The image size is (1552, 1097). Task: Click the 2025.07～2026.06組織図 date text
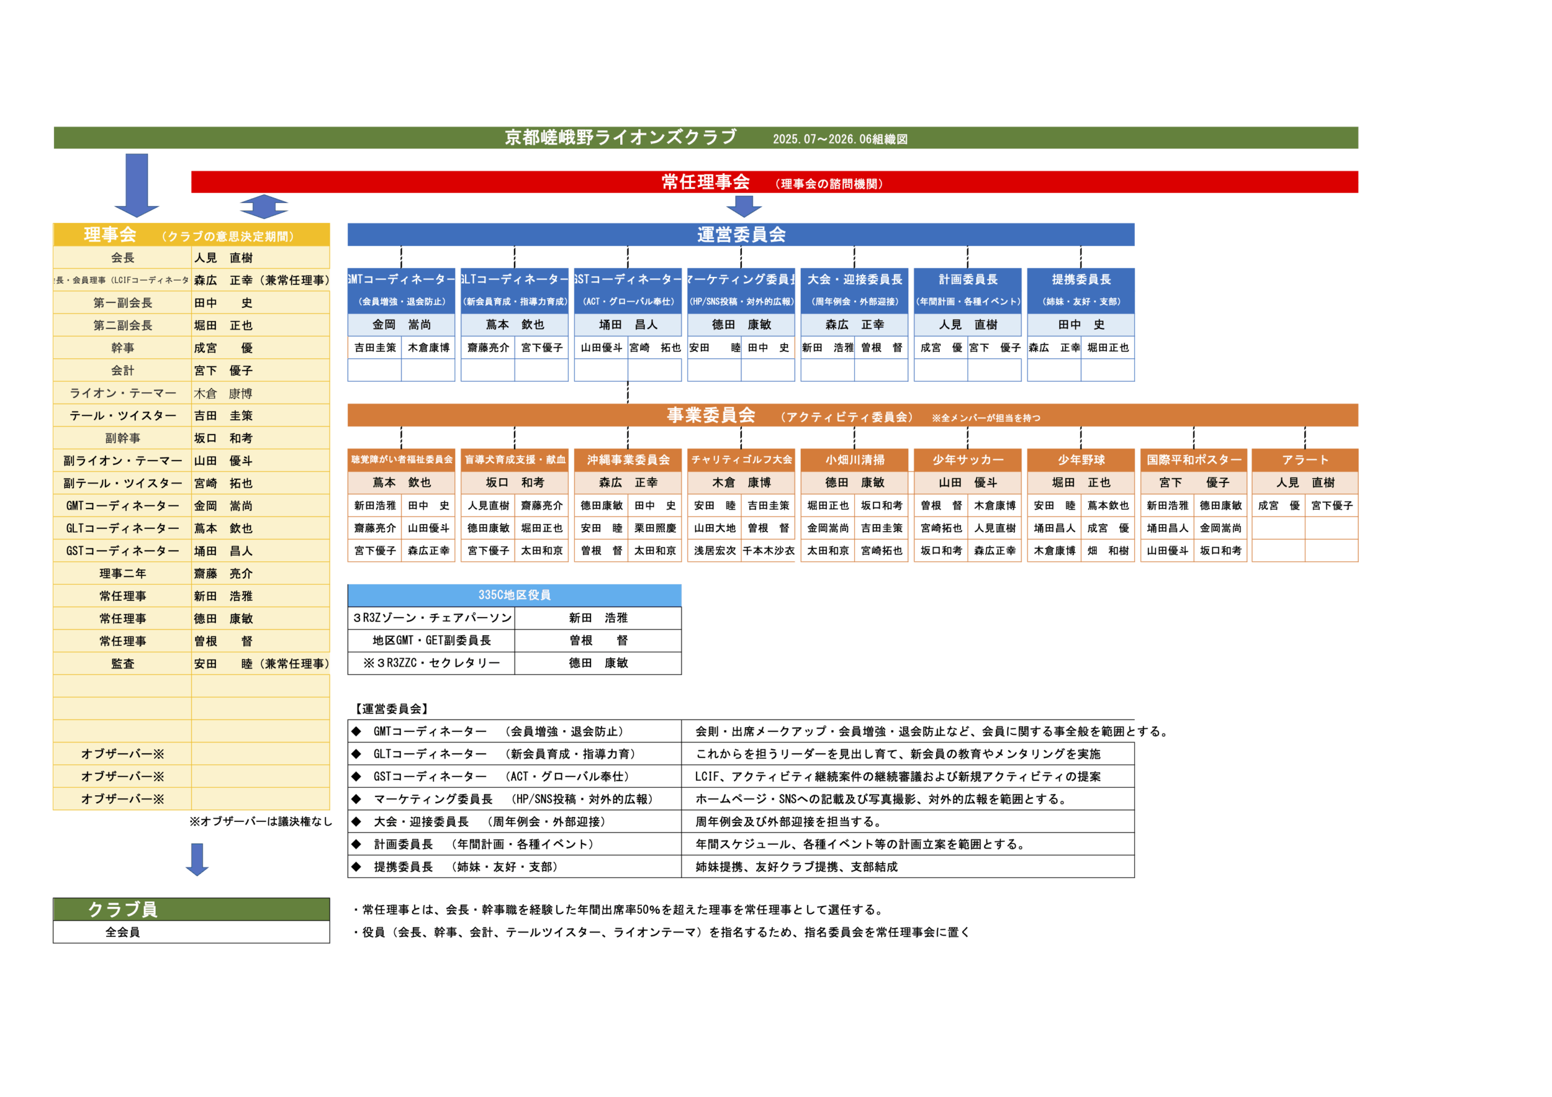coord(840,139)
